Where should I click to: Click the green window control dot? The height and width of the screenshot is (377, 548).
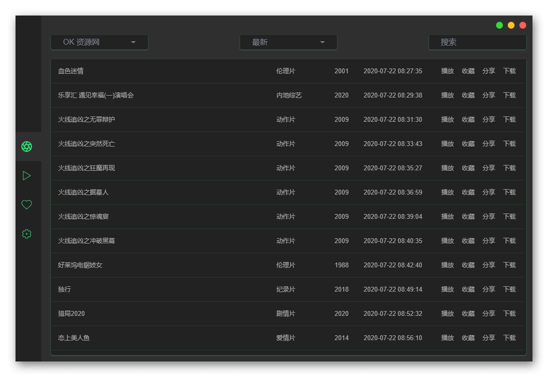pos(500,25)
